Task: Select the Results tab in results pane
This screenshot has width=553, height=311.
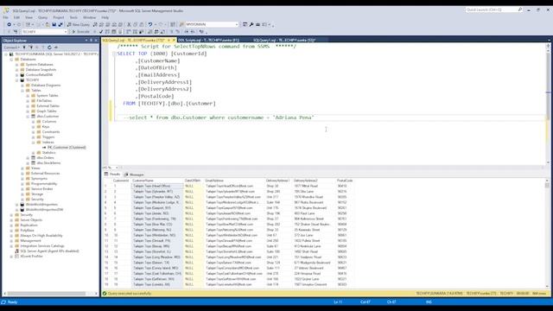Action: coord(112,175)
